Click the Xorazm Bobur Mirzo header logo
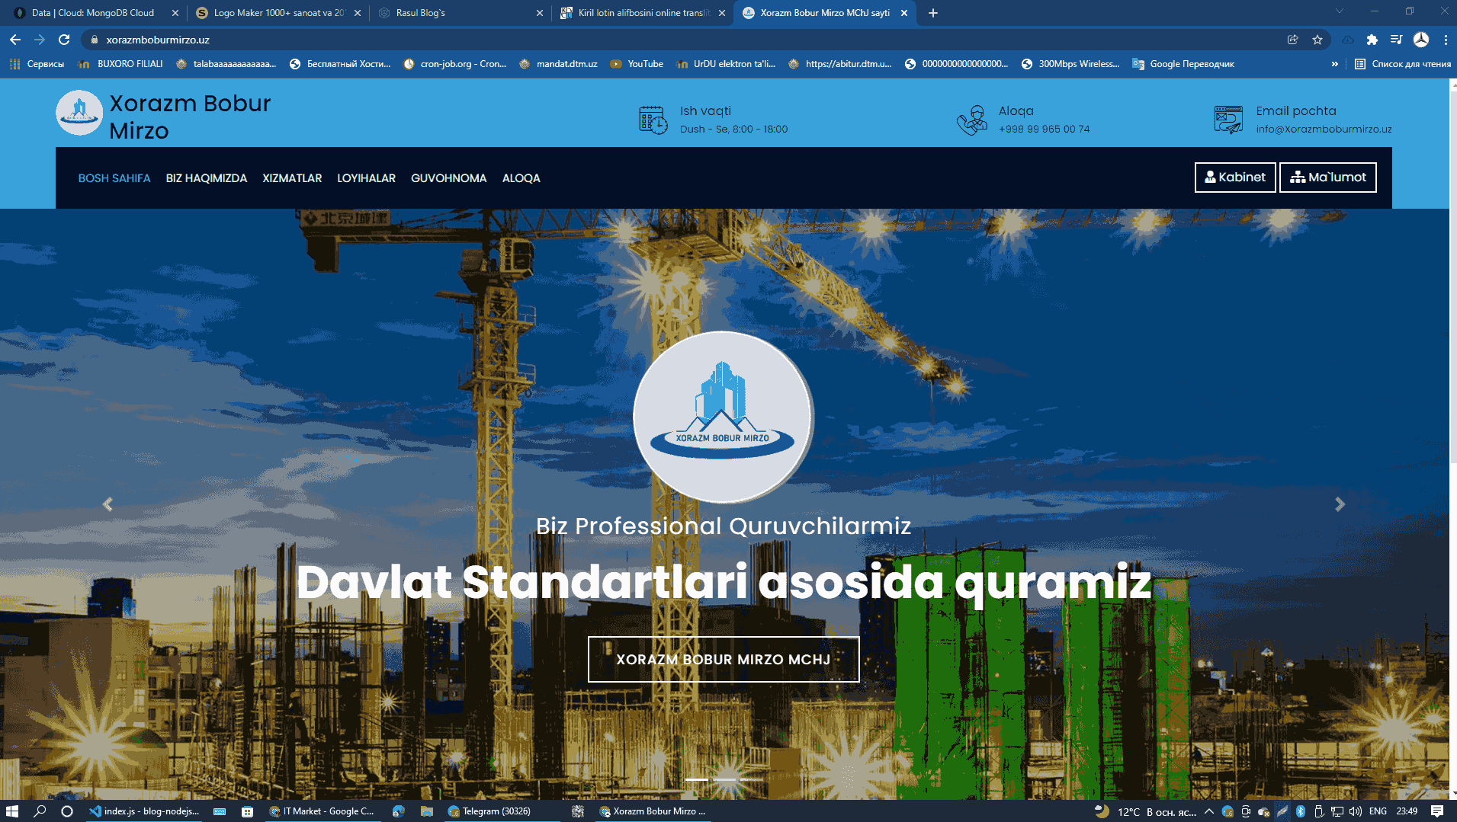Viewport: 1457px width, 822px height. [x=79, y=114]
